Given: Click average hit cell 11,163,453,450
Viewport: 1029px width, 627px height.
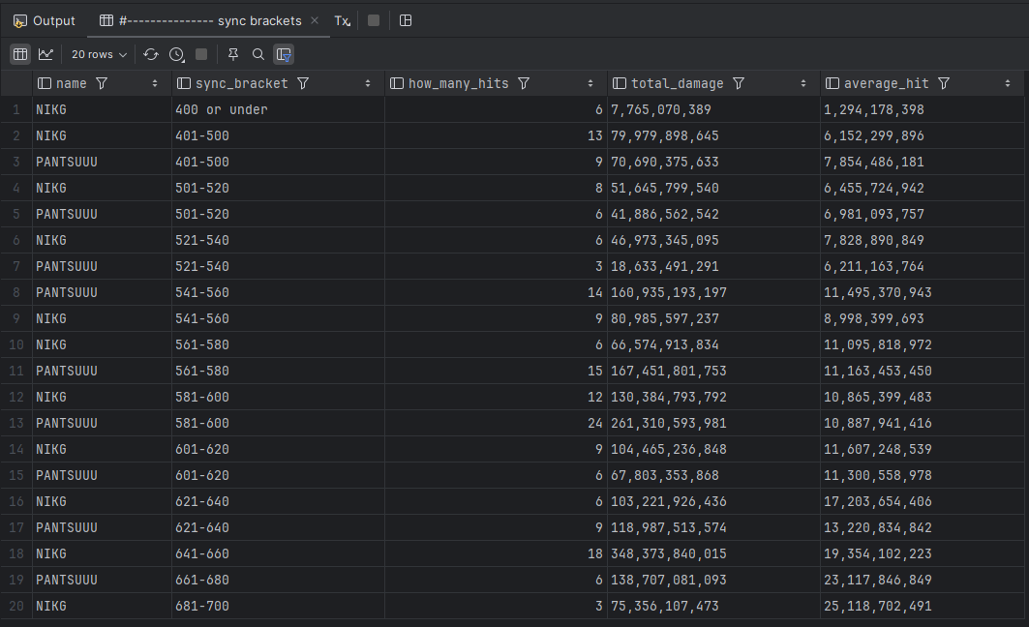Looking at the screenshot, I should [x=922, y=372].
